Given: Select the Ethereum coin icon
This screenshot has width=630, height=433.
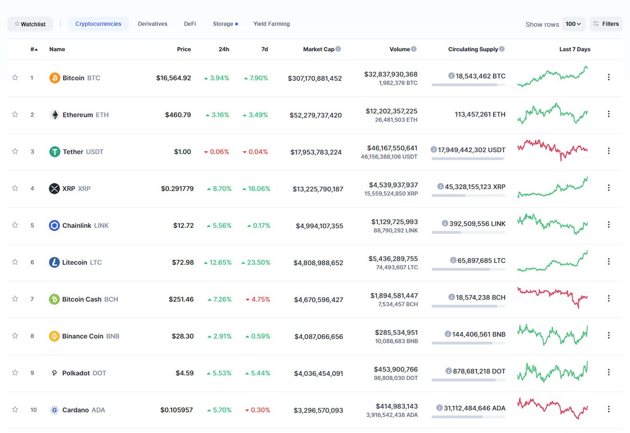Looking at the screenshot, I should pyautogui.click(x=54, y=114).
